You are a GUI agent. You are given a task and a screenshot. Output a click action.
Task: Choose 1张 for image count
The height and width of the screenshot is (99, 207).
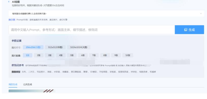(28, 55)
